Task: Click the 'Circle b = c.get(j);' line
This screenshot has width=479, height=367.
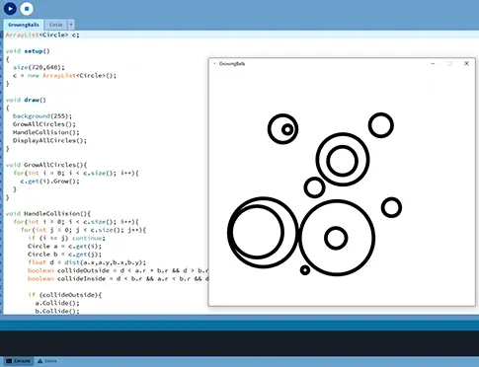Action: (x=64, y=255)
